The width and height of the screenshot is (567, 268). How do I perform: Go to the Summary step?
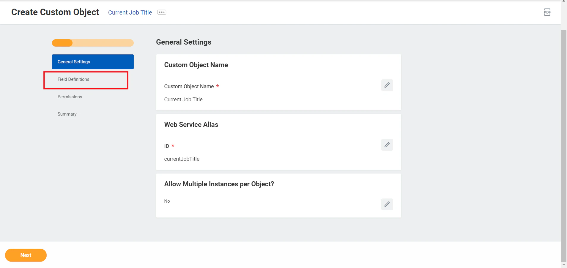pyautogui.click(x=67, y=114)
